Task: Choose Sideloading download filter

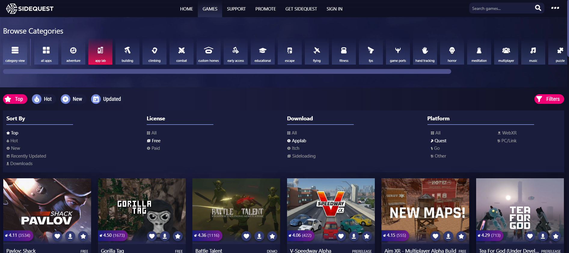Action: point(301,156)
